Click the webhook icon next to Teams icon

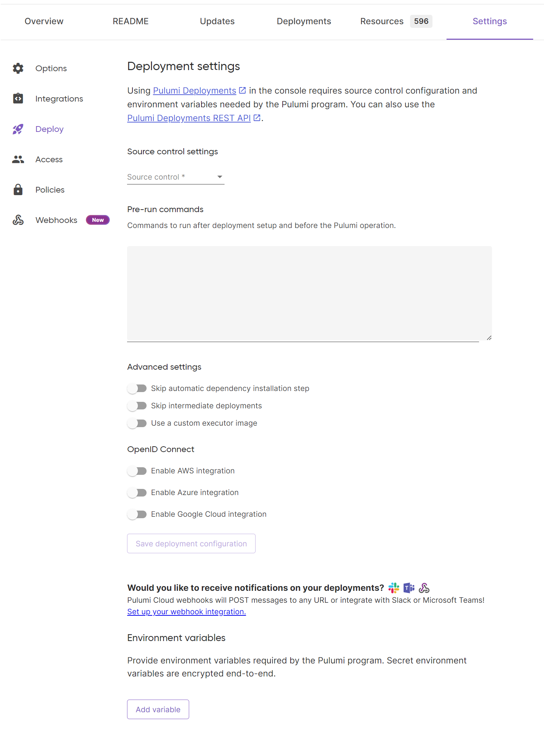(x=424, y=587)
